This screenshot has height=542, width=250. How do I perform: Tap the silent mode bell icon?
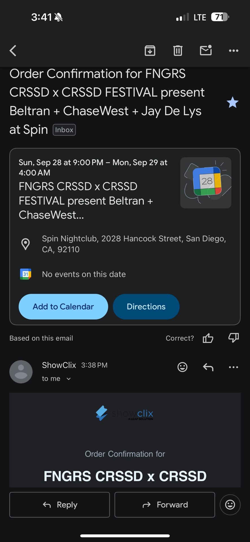coord(58,17)
